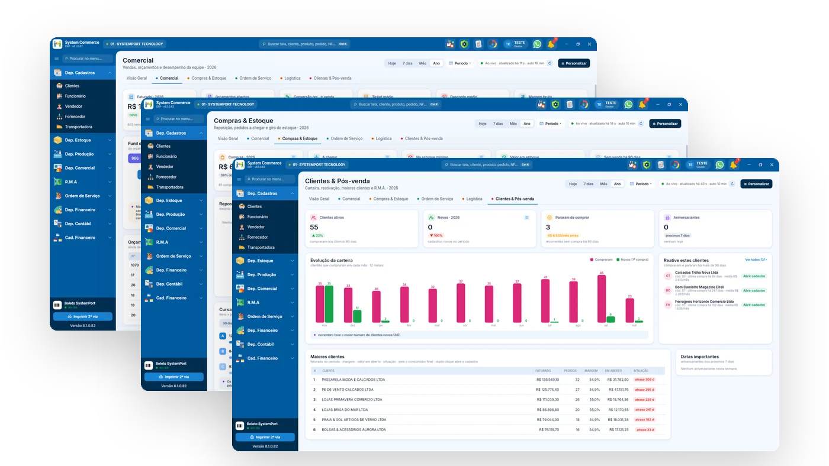Open 'Clientes & Pós-venda' tab in the Comercial window
Image resolution: width=829 pixels, height=466 pixels.
[330, 78]
